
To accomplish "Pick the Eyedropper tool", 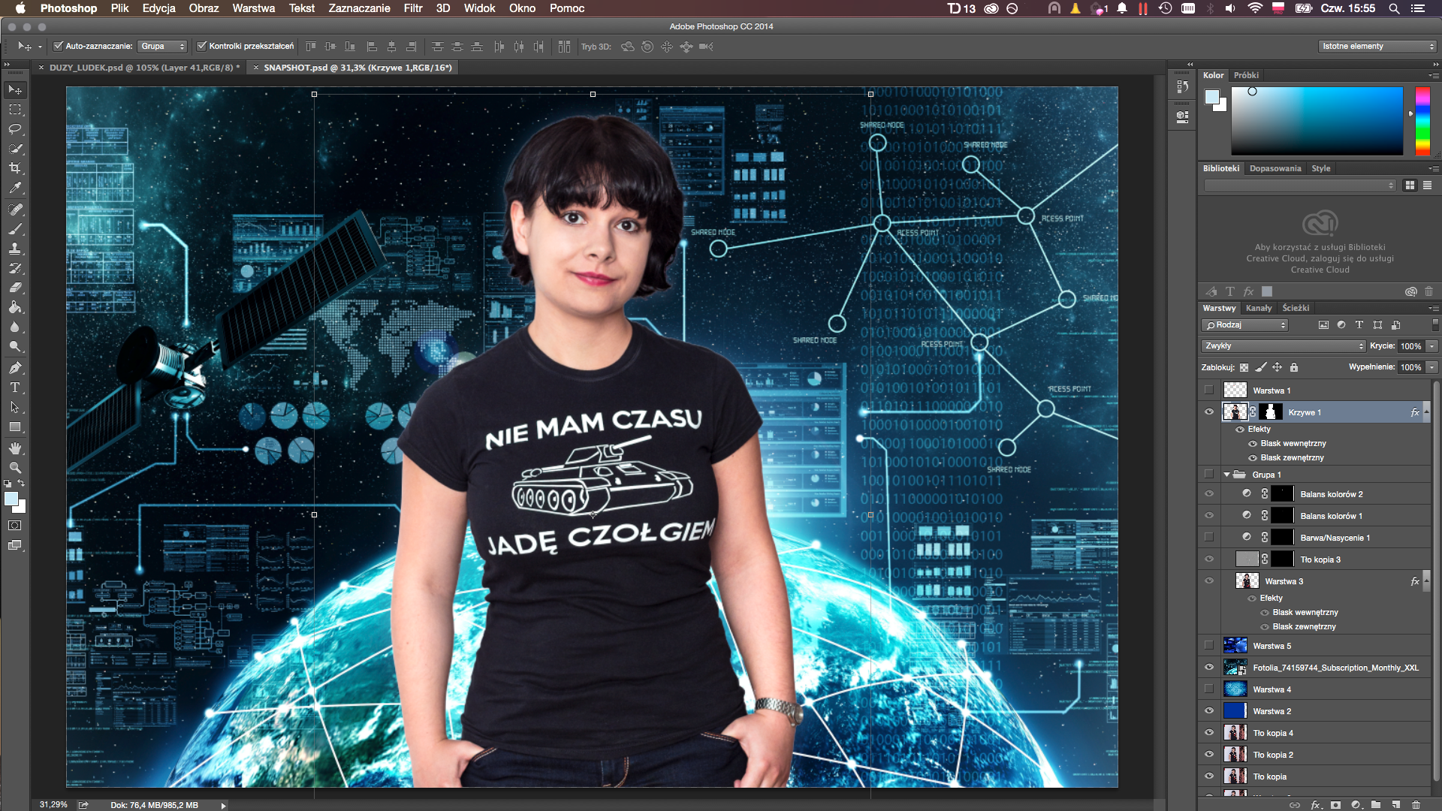I will click(15, 188).
